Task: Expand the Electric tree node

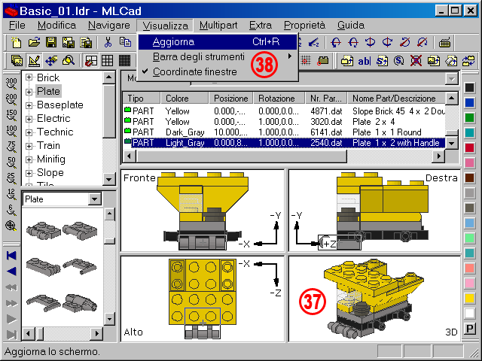Action: [29, 119]
